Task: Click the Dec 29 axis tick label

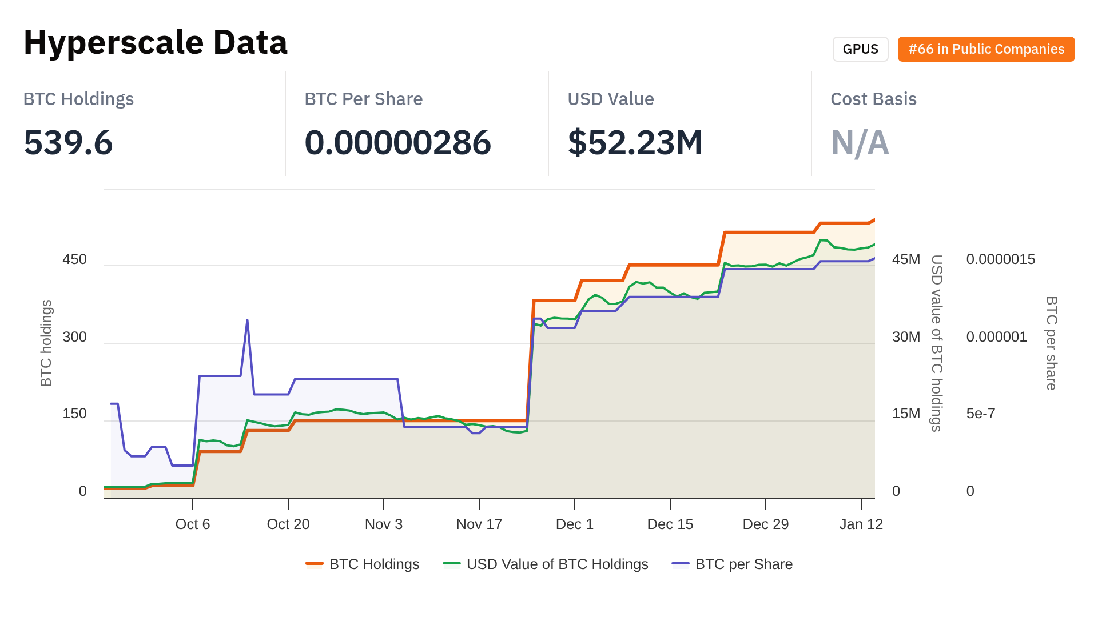Action: [765, 524]
